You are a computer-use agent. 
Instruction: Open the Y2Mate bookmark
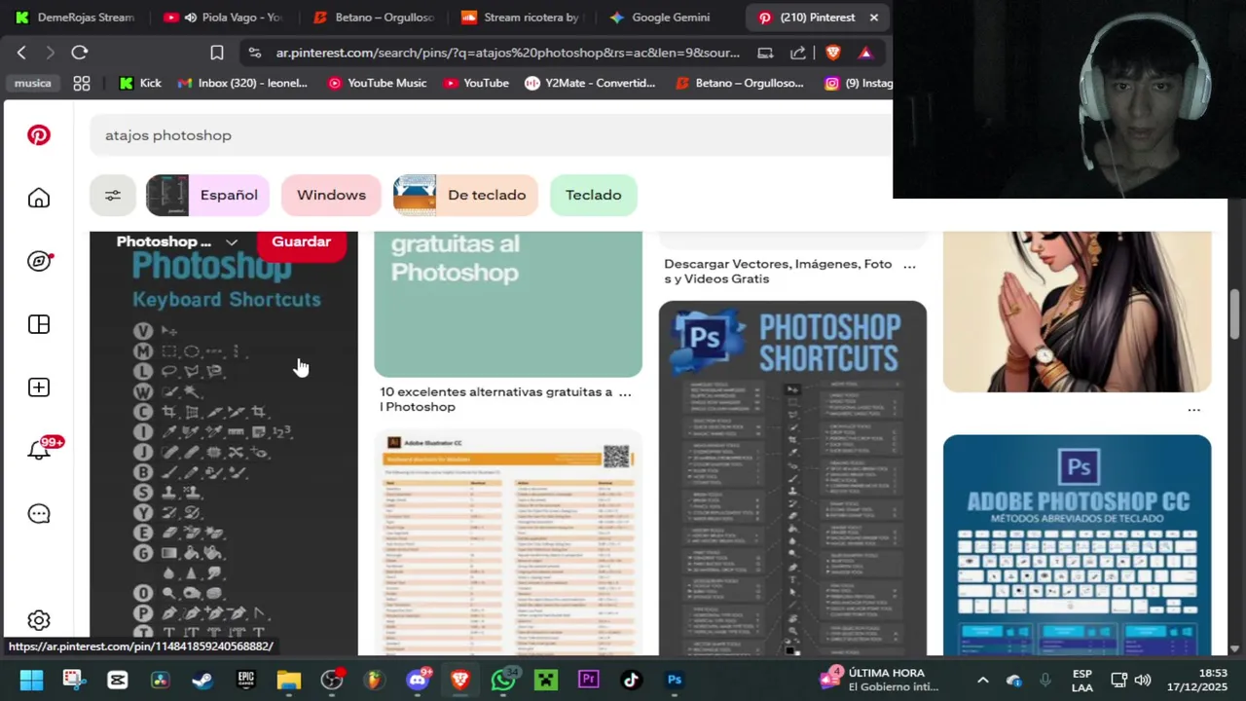pyautogui.click(x=590, y=83)
